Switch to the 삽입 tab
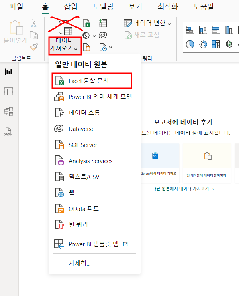Image resolution: width=239 pixels, height=296 pixels. pyautogui.click(x=71, y=7)
